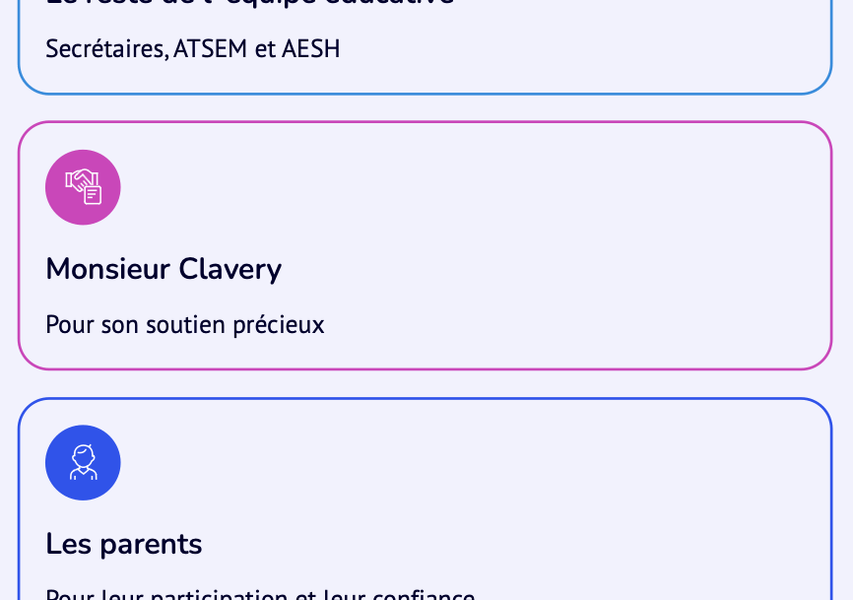Click the word précieux

(x=278, y=325)
